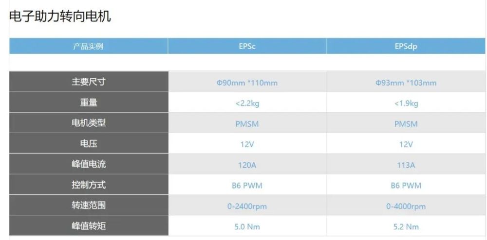Click the 峰值转矩 row label
The width and height of the screenshot is (487, 240).
89,226
